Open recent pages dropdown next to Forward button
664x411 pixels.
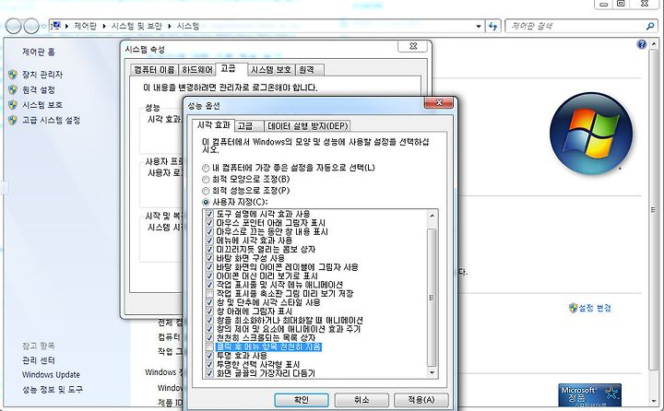[43, 26]
